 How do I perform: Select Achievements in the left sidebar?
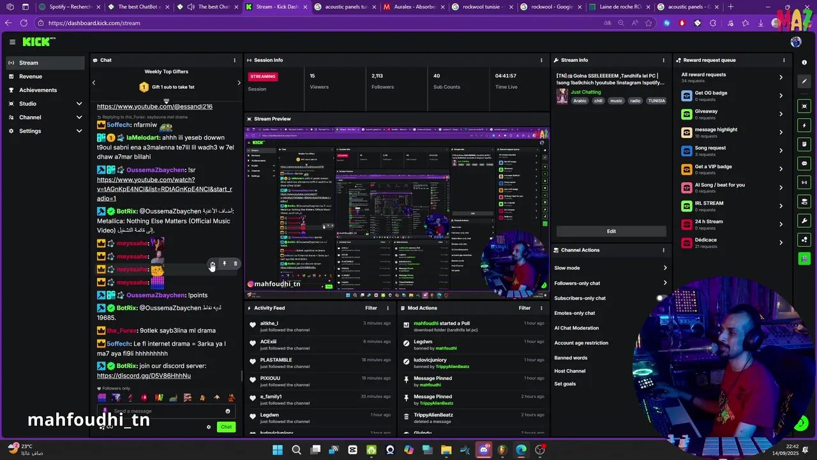coord(44,90)
